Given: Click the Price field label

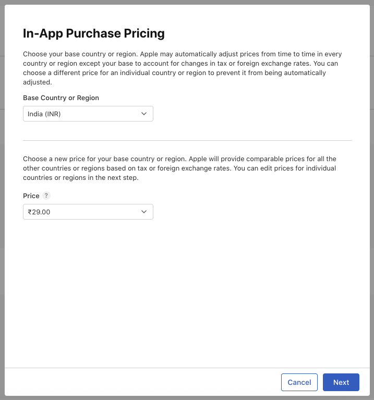Looking at the screenshot, I should (x=31, y=196).
